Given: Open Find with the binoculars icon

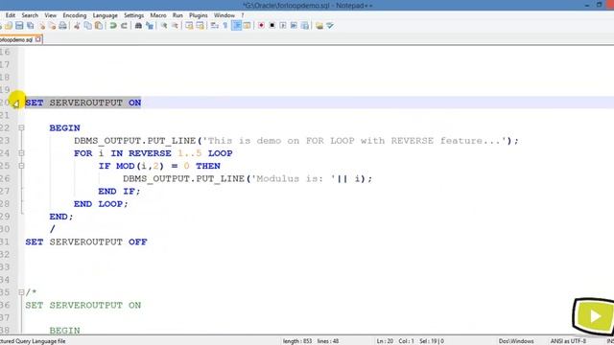Looking at the screenshot, I should click(138, 26).
